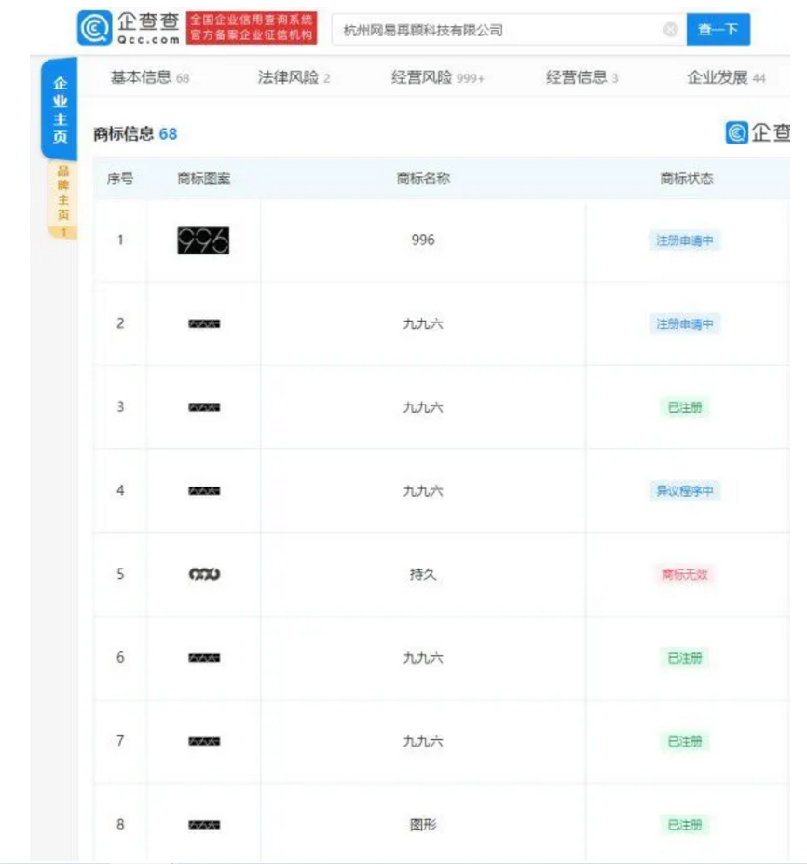Open trademark thumbnail in row 6
807x864 pixels.
pos(204,658)
